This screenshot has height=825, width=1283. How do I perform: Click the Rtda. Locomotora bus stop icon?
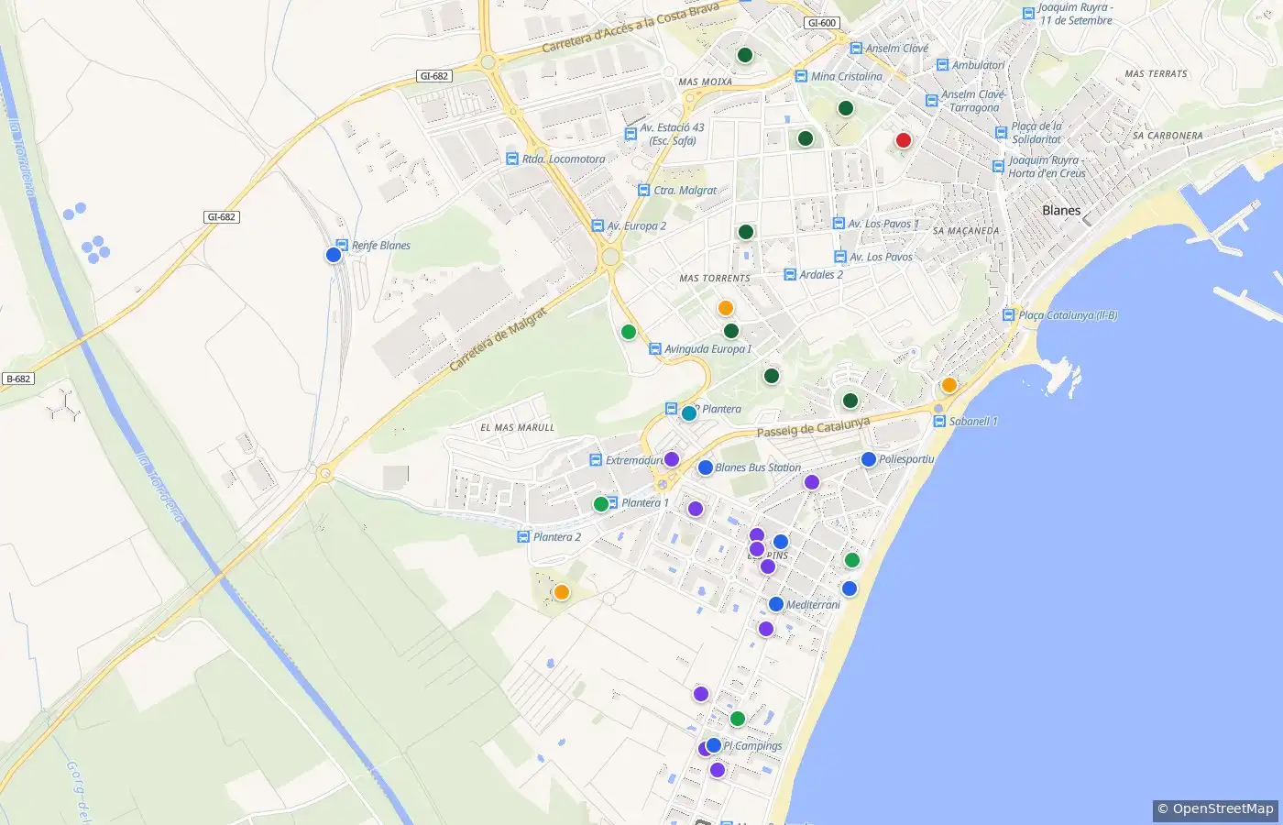512,159
